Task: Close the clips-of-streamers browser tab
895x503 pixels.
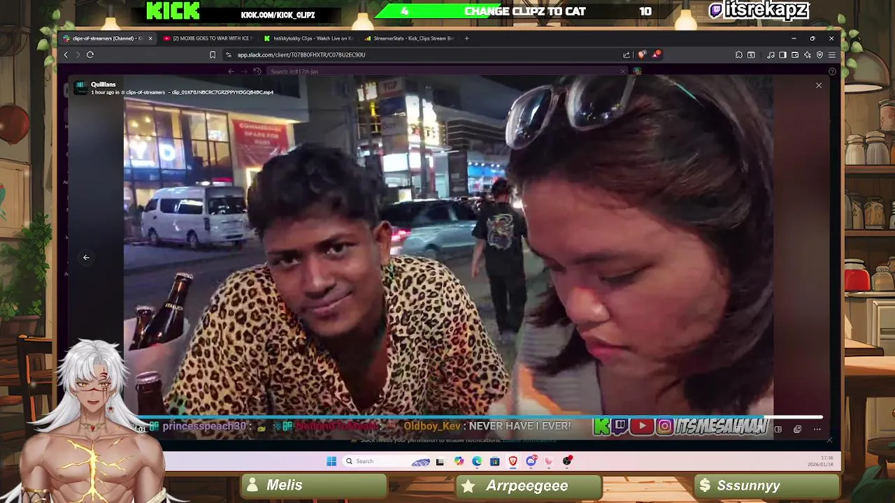Action: [x=150, y=38]
